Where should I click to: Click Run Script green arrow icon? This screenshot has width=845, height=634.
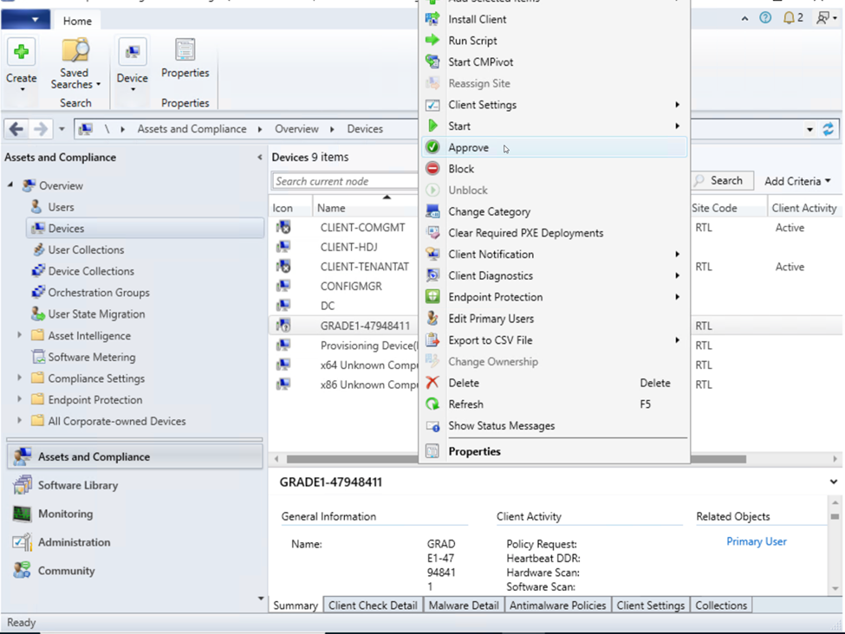click(432, 40)
